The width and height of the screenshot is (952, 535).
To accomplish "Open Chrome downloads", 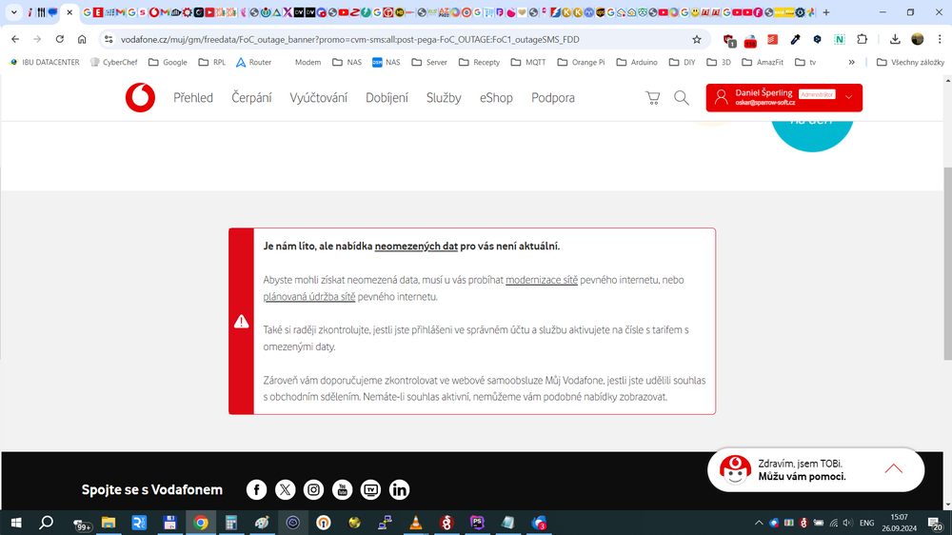I will tap(895, 39).
